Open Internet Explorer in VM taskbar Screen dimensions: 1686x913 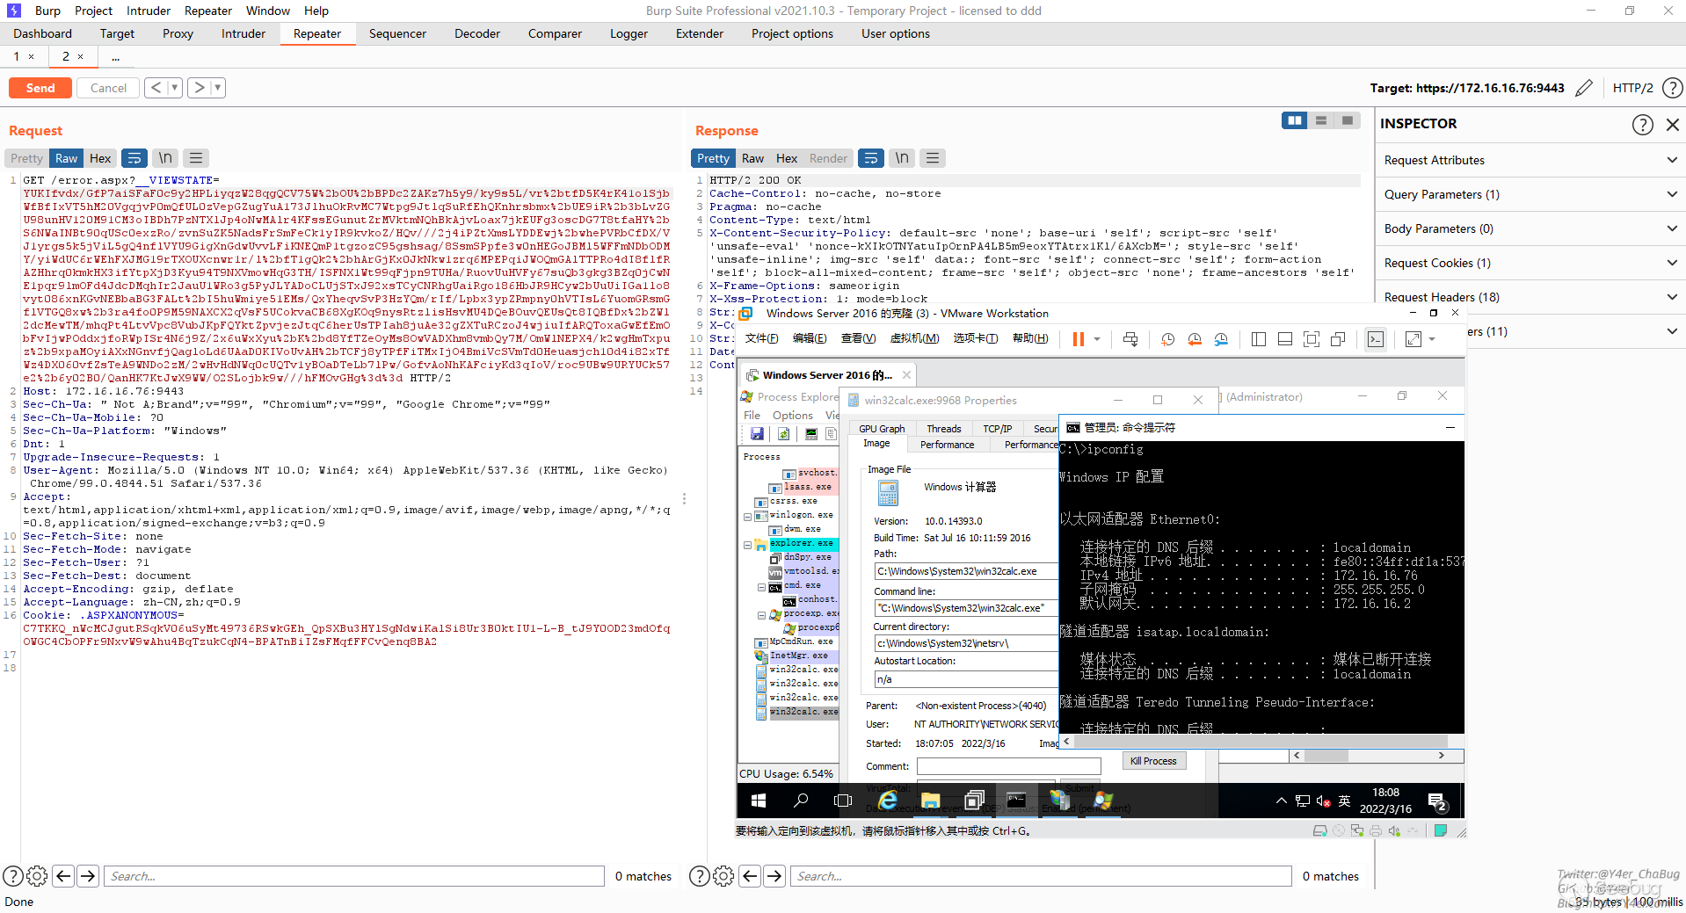coord(888,801)
